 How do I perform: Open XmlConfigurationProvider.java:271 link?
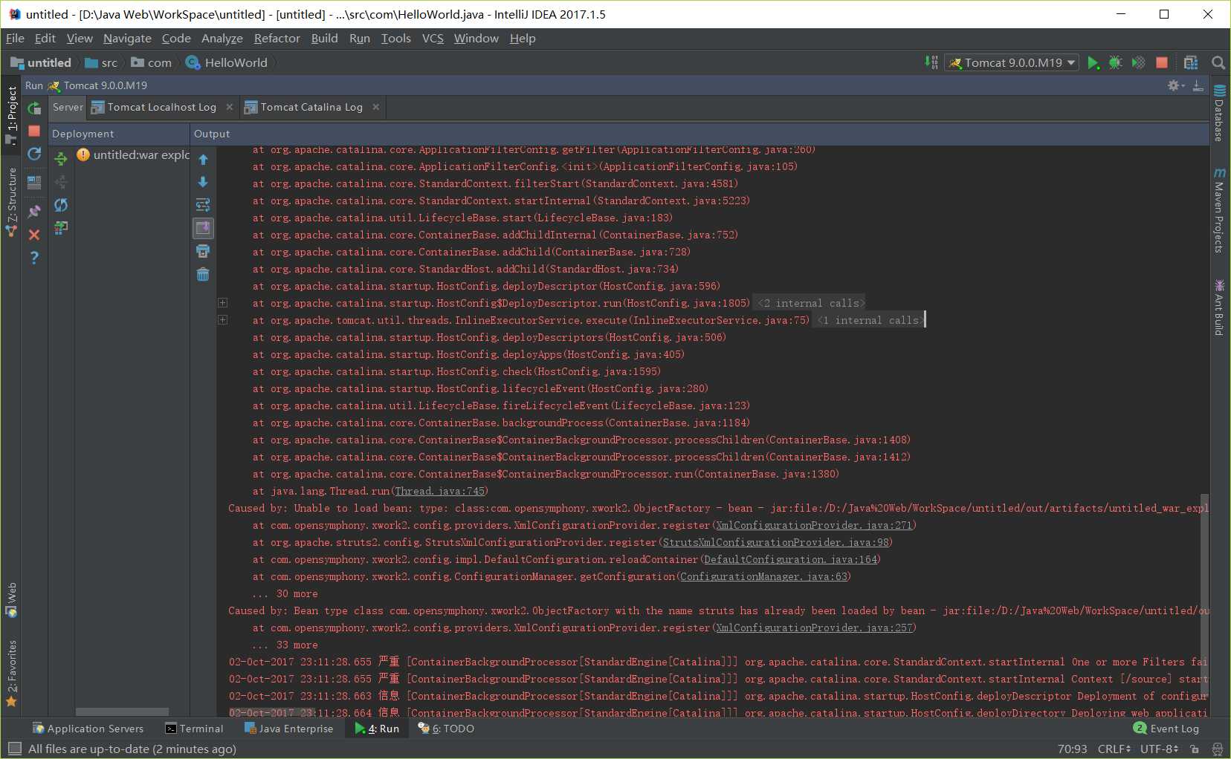(x=814, y=526)
